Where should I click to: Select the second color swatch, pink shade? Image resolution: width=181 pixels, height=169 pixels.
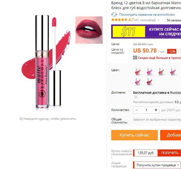coord(149,71)
